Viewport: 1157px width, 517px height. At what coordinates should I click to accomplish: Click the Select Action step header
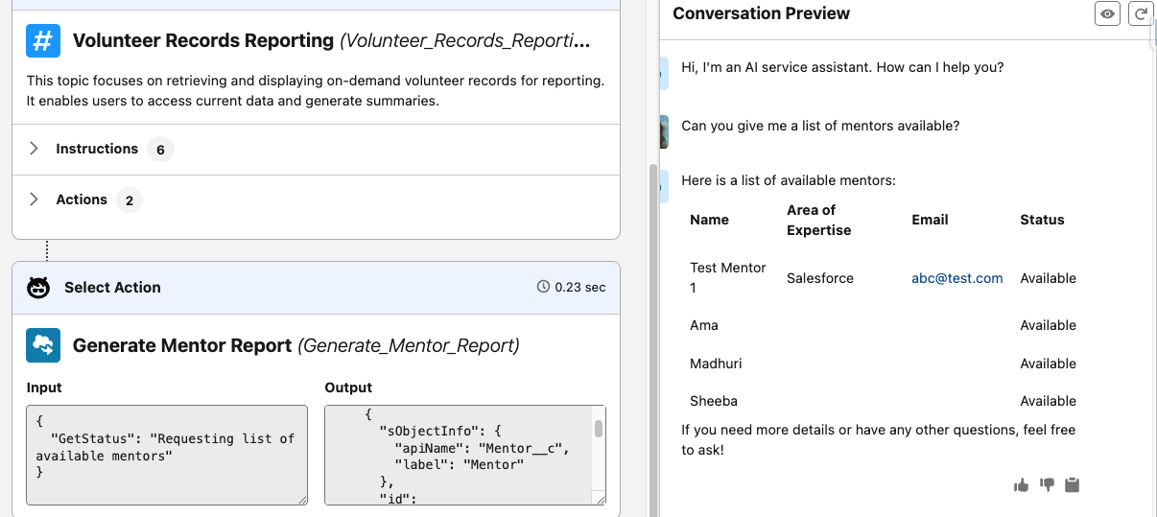[112, 288]
